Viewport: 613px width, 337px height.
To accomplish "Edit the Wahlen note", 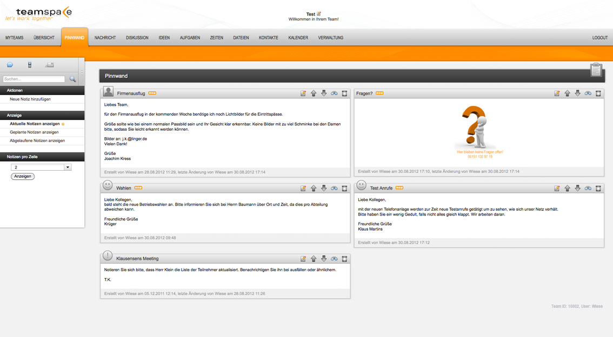I will [303, 188].
